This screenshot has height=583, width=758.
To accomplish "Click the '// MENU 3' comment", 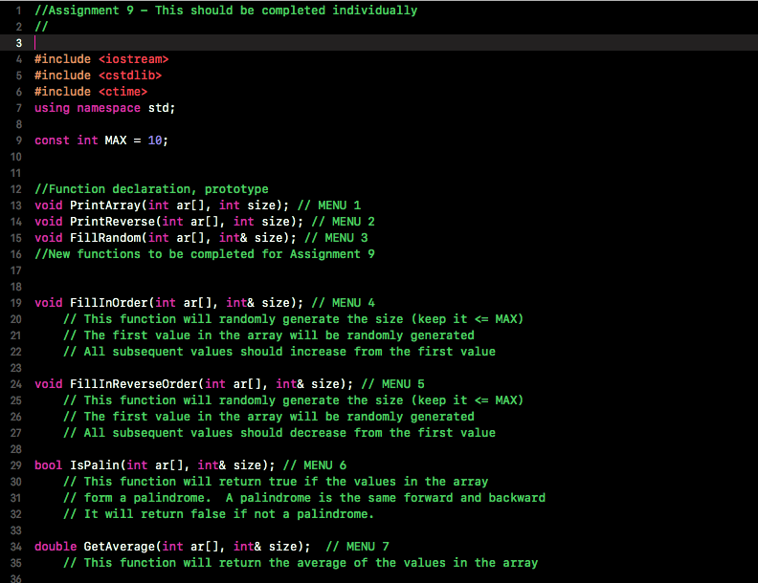I will pyautogui.click(x=336, y=238).
